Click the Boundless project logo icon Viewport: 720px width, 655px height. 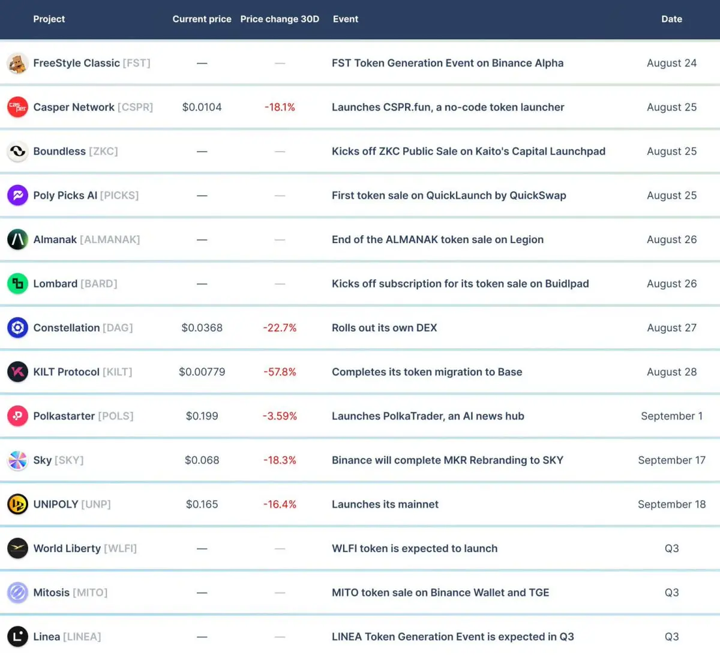[17, 151]
